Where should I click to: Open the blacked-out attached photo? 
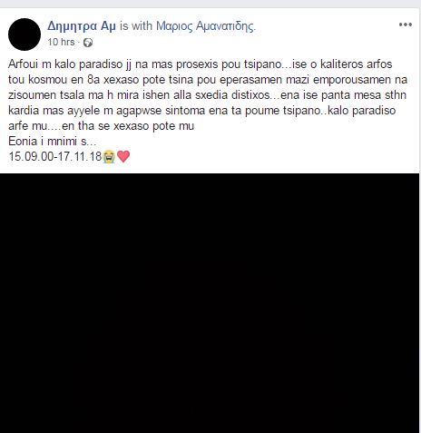210,303
